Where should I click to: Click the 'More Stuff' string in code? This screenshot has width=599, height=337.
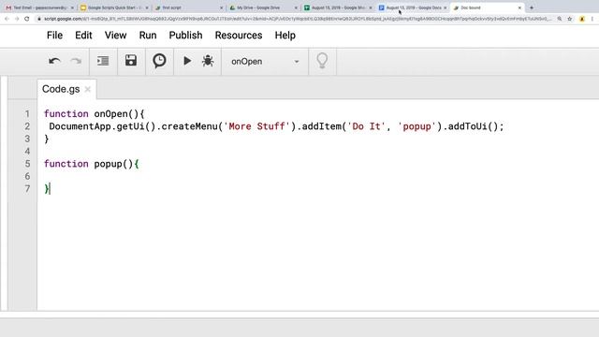(x=256, y=126)
